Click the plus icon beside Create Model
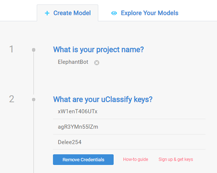The image size is (217, 173). (47, 13)
